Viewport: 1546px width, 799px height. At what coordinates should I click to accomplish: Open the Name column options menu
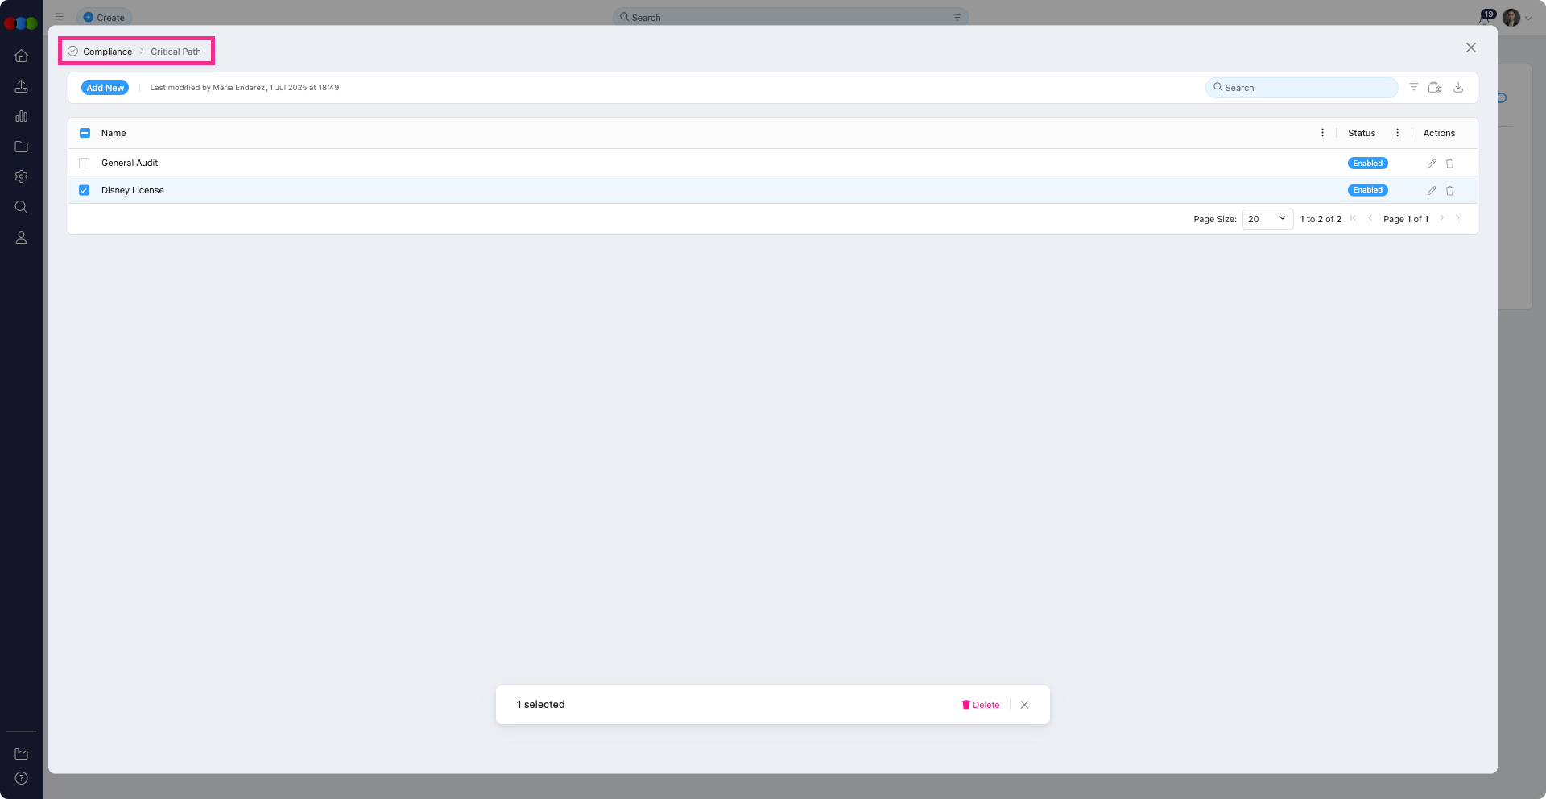point(1322,133)
